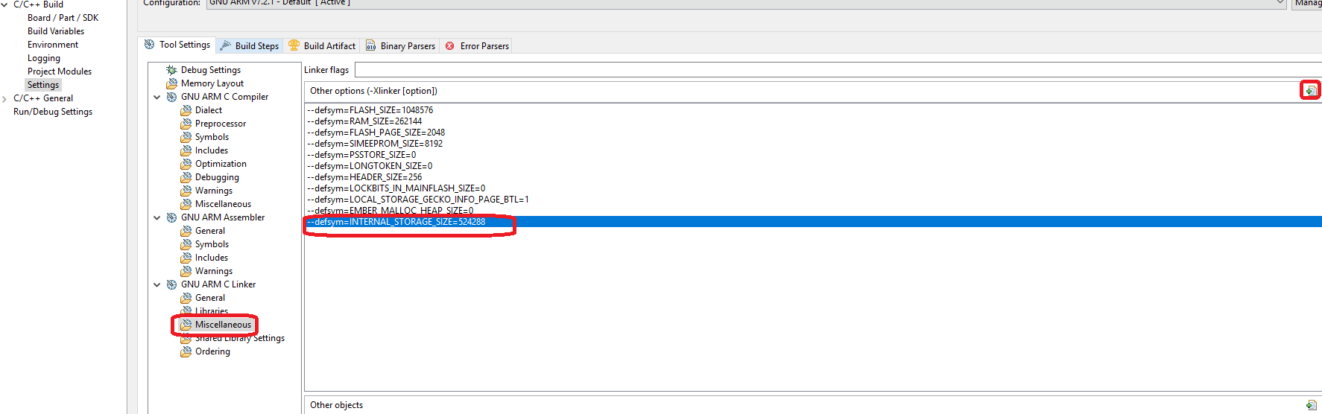The height and width of the screenshot is (414, 1322).
Task: Select Dialect under C Compiler
Action: [x=208, y=110]
